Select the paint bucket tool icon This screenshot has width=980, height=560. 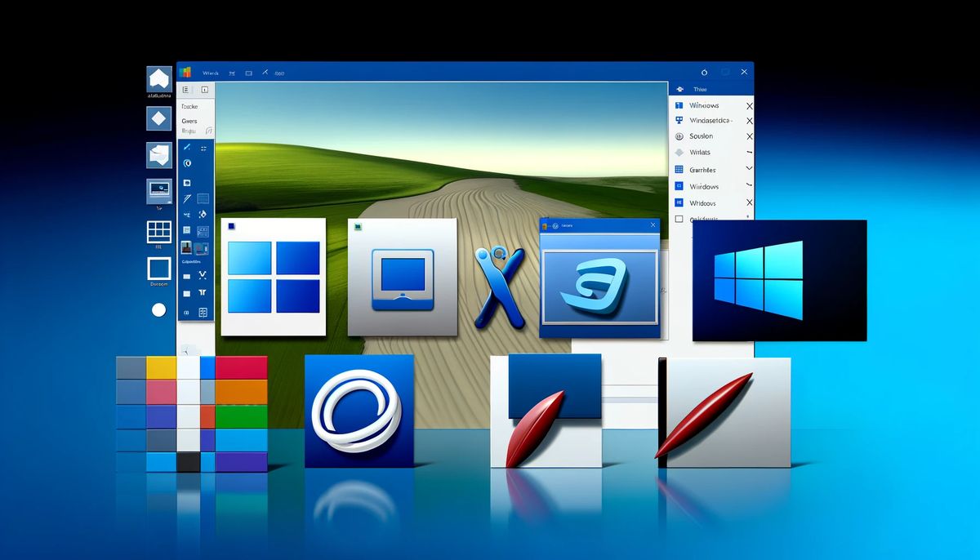(203, 214)
